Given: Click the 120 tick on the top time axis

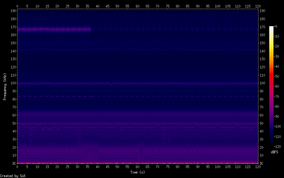Looking at the screenshot, I should click(x=258, y=6).
